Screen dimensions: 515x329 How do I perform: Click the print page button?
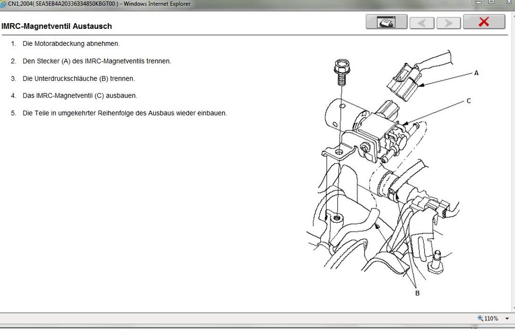coord(386,22)
